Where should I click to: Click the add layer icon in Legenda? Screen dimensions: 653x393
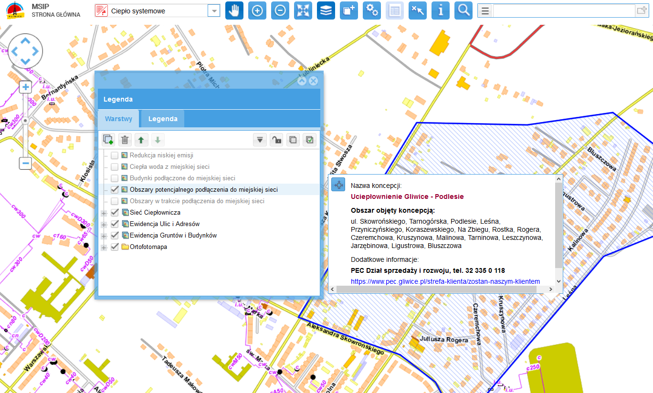(109, 140)
